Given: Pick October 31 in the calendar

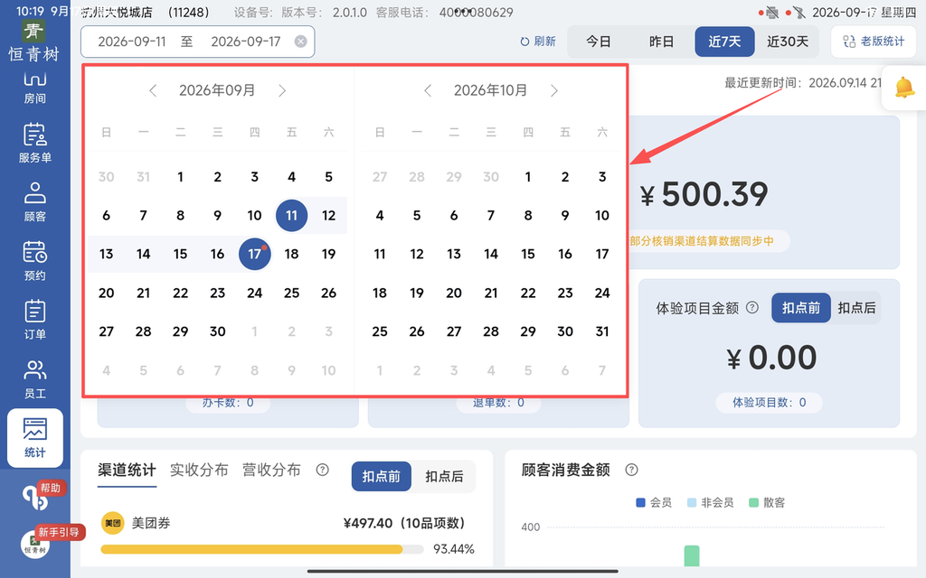Looking at the screenshot, I should [601, 331].
